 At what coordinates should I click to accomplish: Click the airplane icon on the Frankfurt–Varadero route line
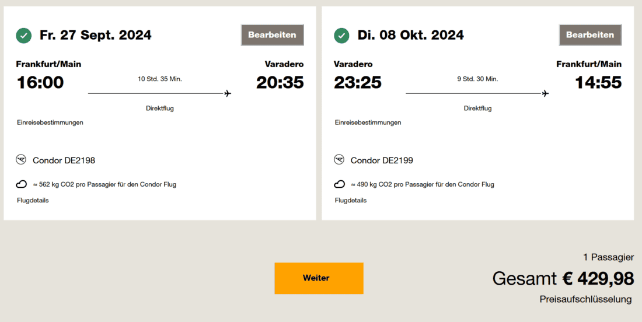click(x=228, y=93)
